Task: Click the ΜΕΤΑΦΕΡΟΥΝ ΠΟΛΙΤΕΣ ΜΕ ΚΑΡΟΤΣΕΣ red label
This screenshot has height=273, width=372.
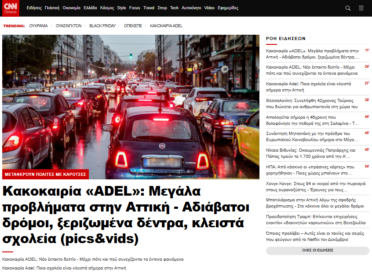Action: [x=45, y=174]
